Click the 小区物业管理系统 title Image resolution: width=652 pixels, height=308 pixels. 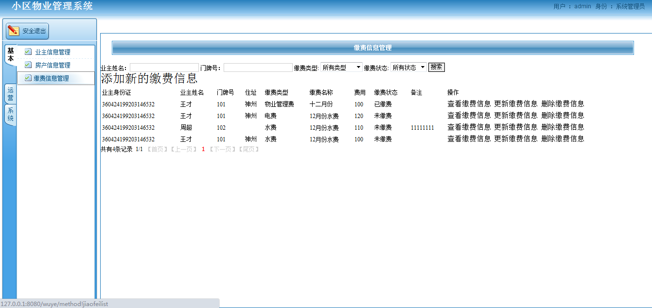[53, 6]
